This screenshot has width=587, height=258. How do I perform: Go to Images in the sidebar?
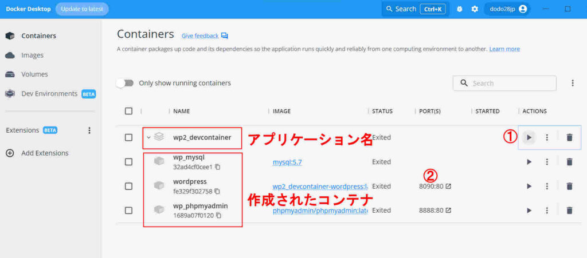tap(32, 55)
